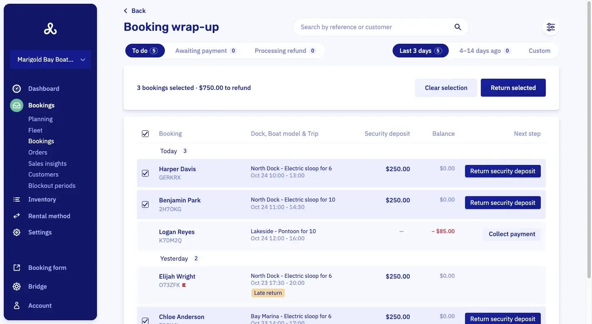Screen dimensions: 592x324
Task: Select the 4–14 days ago range
Action: tap(485, 51)
